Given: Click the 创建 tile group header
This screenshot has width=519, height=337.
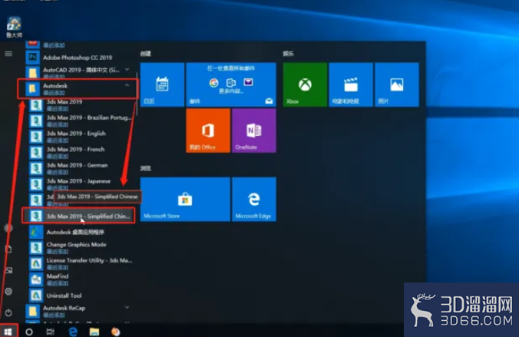Looking at the screenshot, I should point(146,54).
